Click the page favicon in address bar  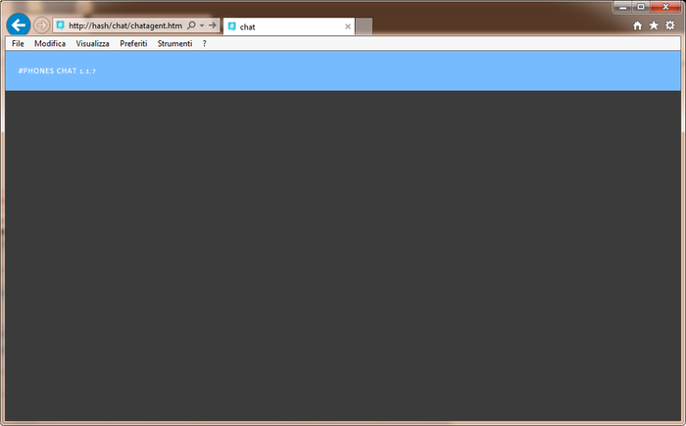(x=61, y=25)
